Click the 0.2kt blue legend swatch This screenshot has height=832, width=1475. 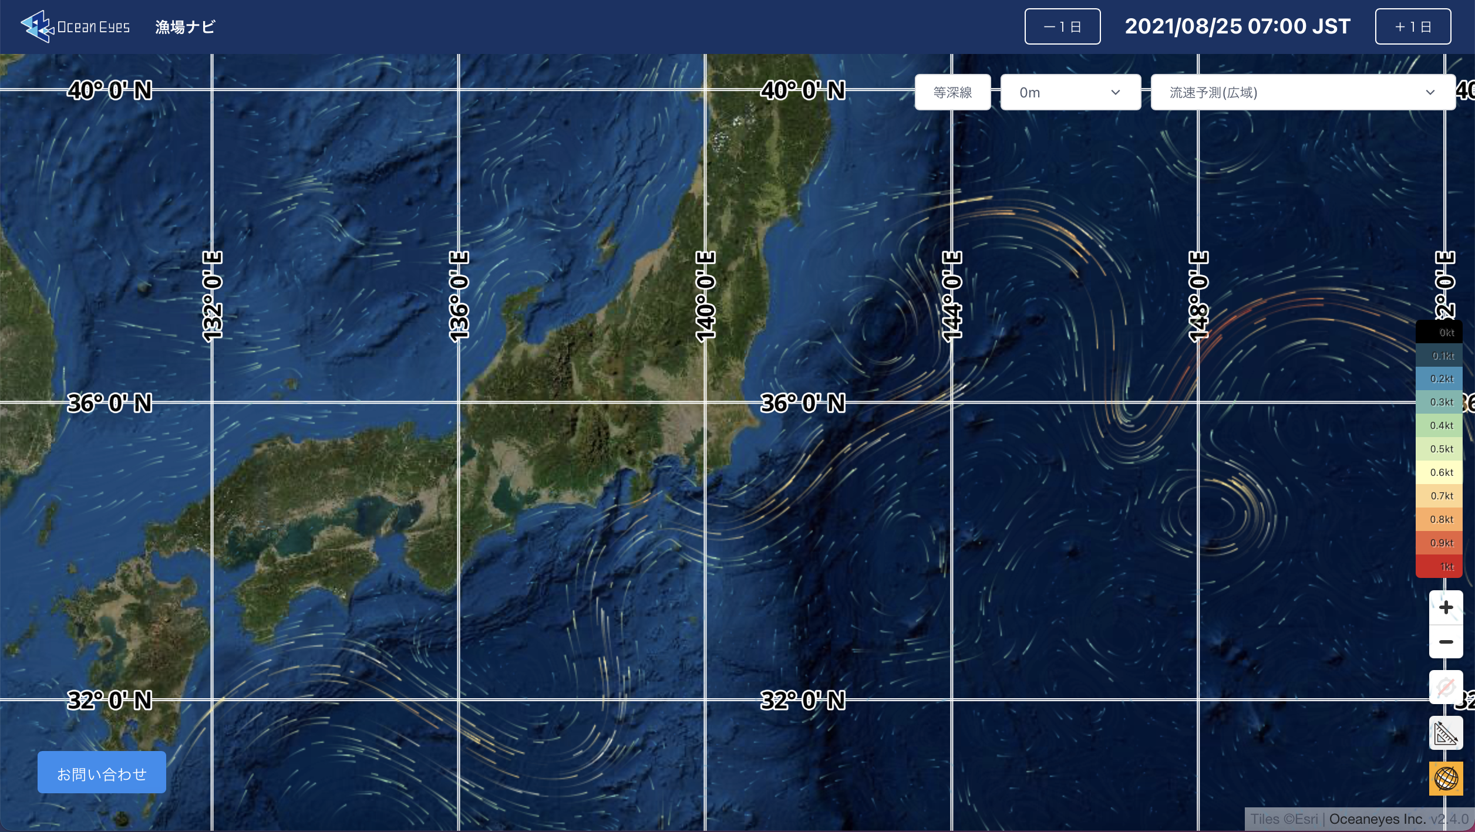(1439, 378)
